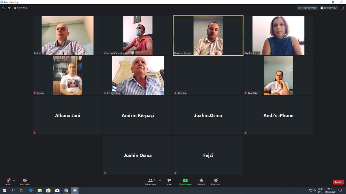Open Windows taskbar search
Screen dimensions: 346x194
click(13, 190)
